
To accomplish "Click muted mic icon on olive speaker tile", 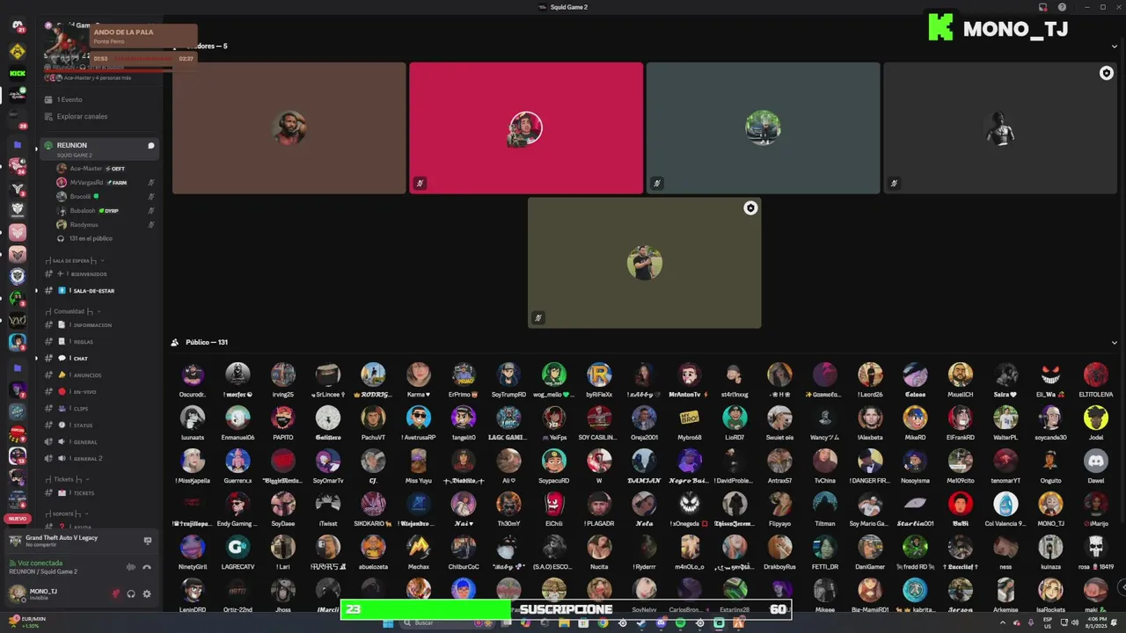I will (538, 317).
